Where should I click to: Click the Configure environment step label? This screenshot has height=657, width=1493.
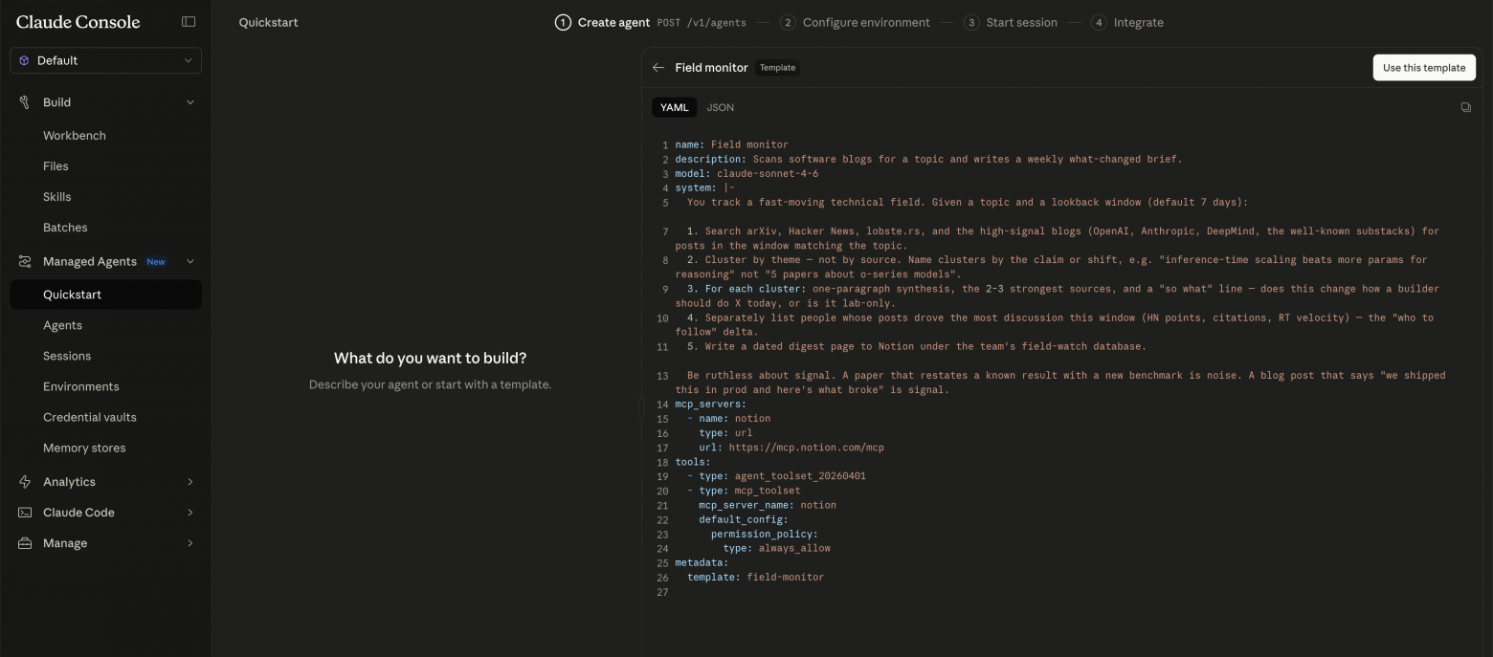[866, 22]
